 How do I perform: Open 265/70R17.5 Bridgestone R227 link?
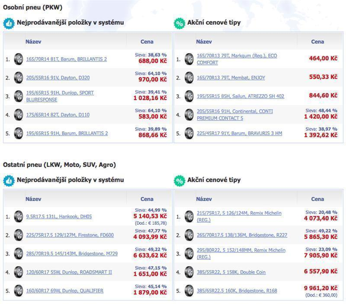242,235
